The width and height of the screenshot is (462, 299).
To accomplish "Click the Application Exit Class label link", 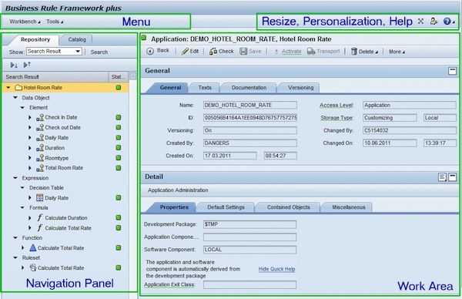I will point(169,284).
